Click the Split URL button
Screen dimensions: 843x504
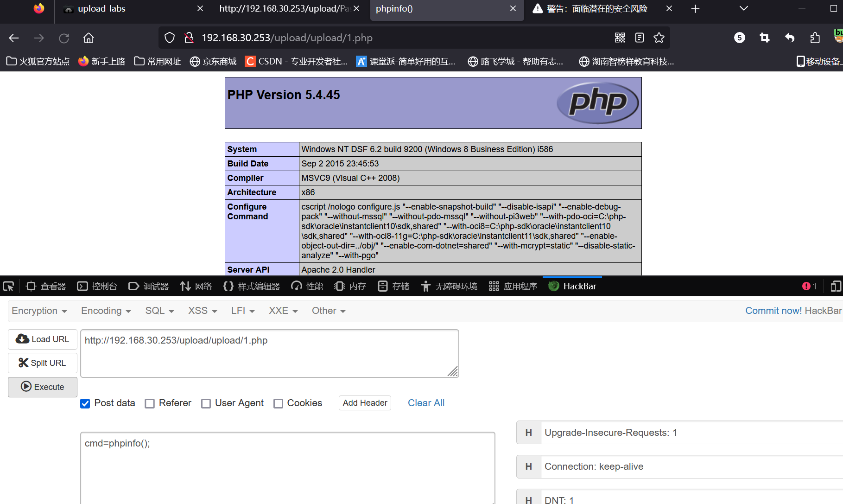(43, 363)
